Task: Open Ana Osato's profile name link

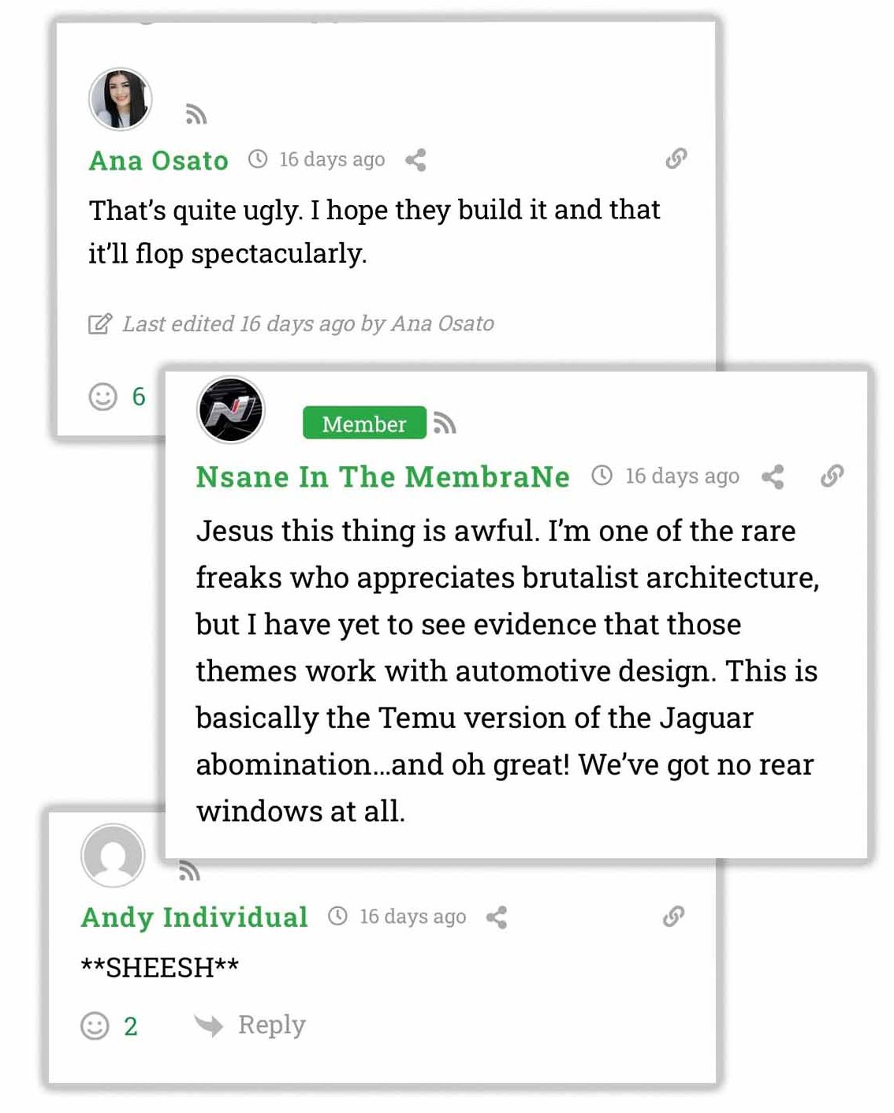Action: pos(158,161)
